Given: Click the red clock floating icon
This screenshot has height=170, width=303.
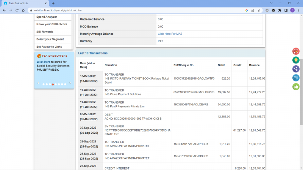Looking at the screenshot, I should tap(296, 51).
